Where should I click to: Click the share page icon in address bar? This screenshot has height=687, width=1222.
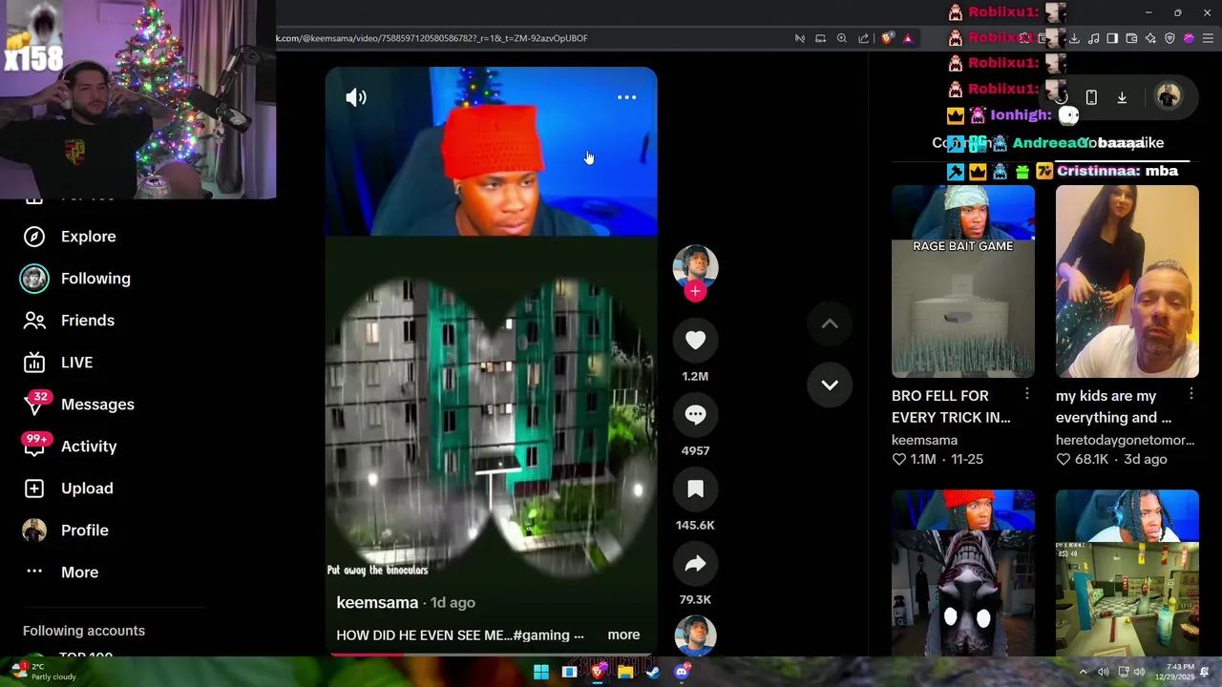[x=864, y=38]
